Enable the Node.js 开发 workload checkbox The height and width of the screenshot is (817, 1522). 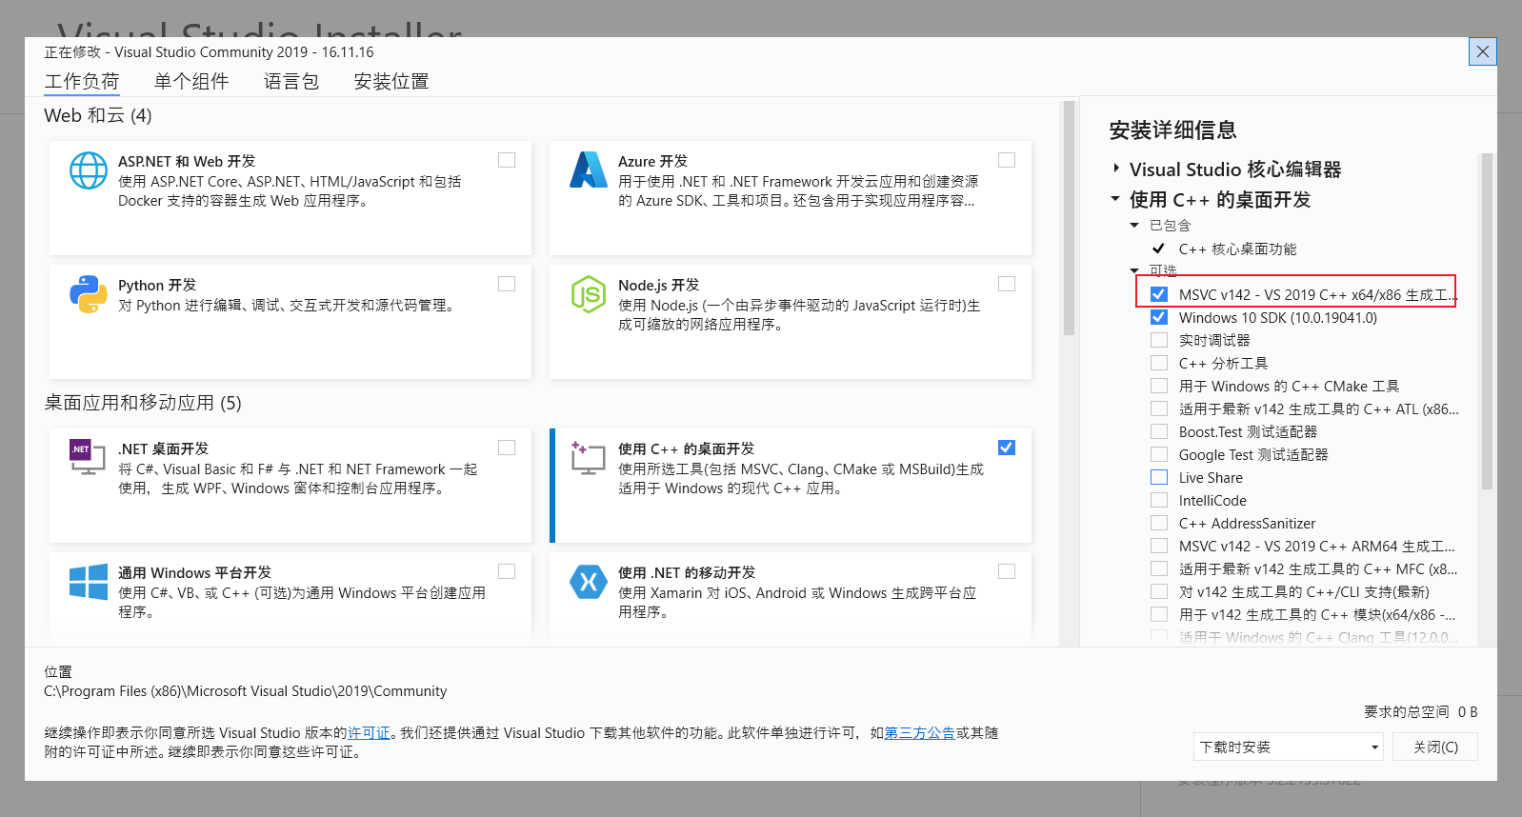[1007, 284]
